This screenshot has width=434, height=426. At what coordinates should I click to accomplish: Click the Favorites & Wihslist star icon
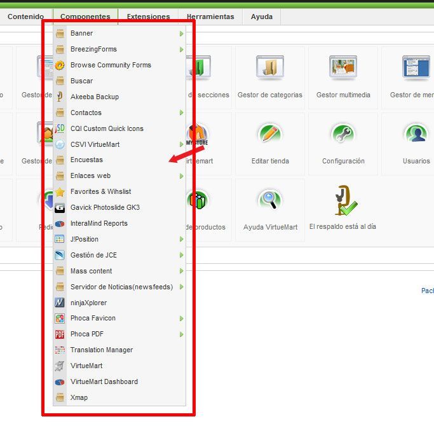[60, 191]
